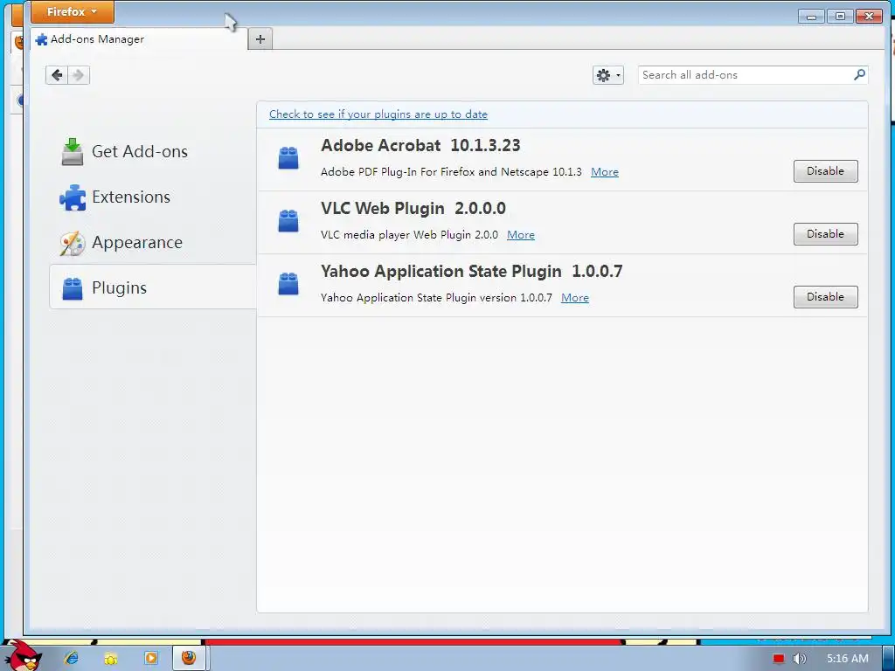The width and height of the screenshot is (895, 671).
Task: Click the Get Add-ons download icon
Action: click(72, 152)
